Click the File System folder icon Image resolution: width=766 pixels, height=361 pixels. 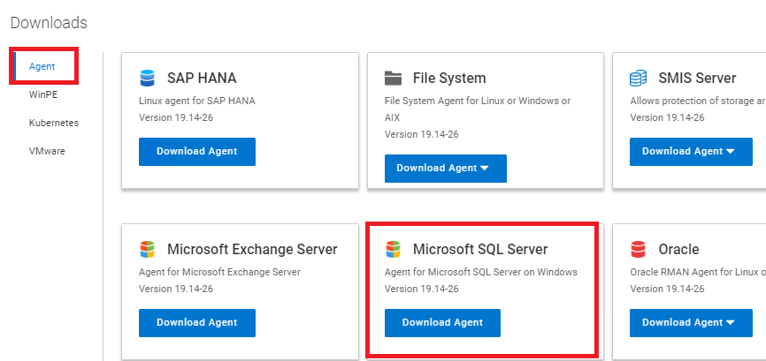tap(394, 77)
